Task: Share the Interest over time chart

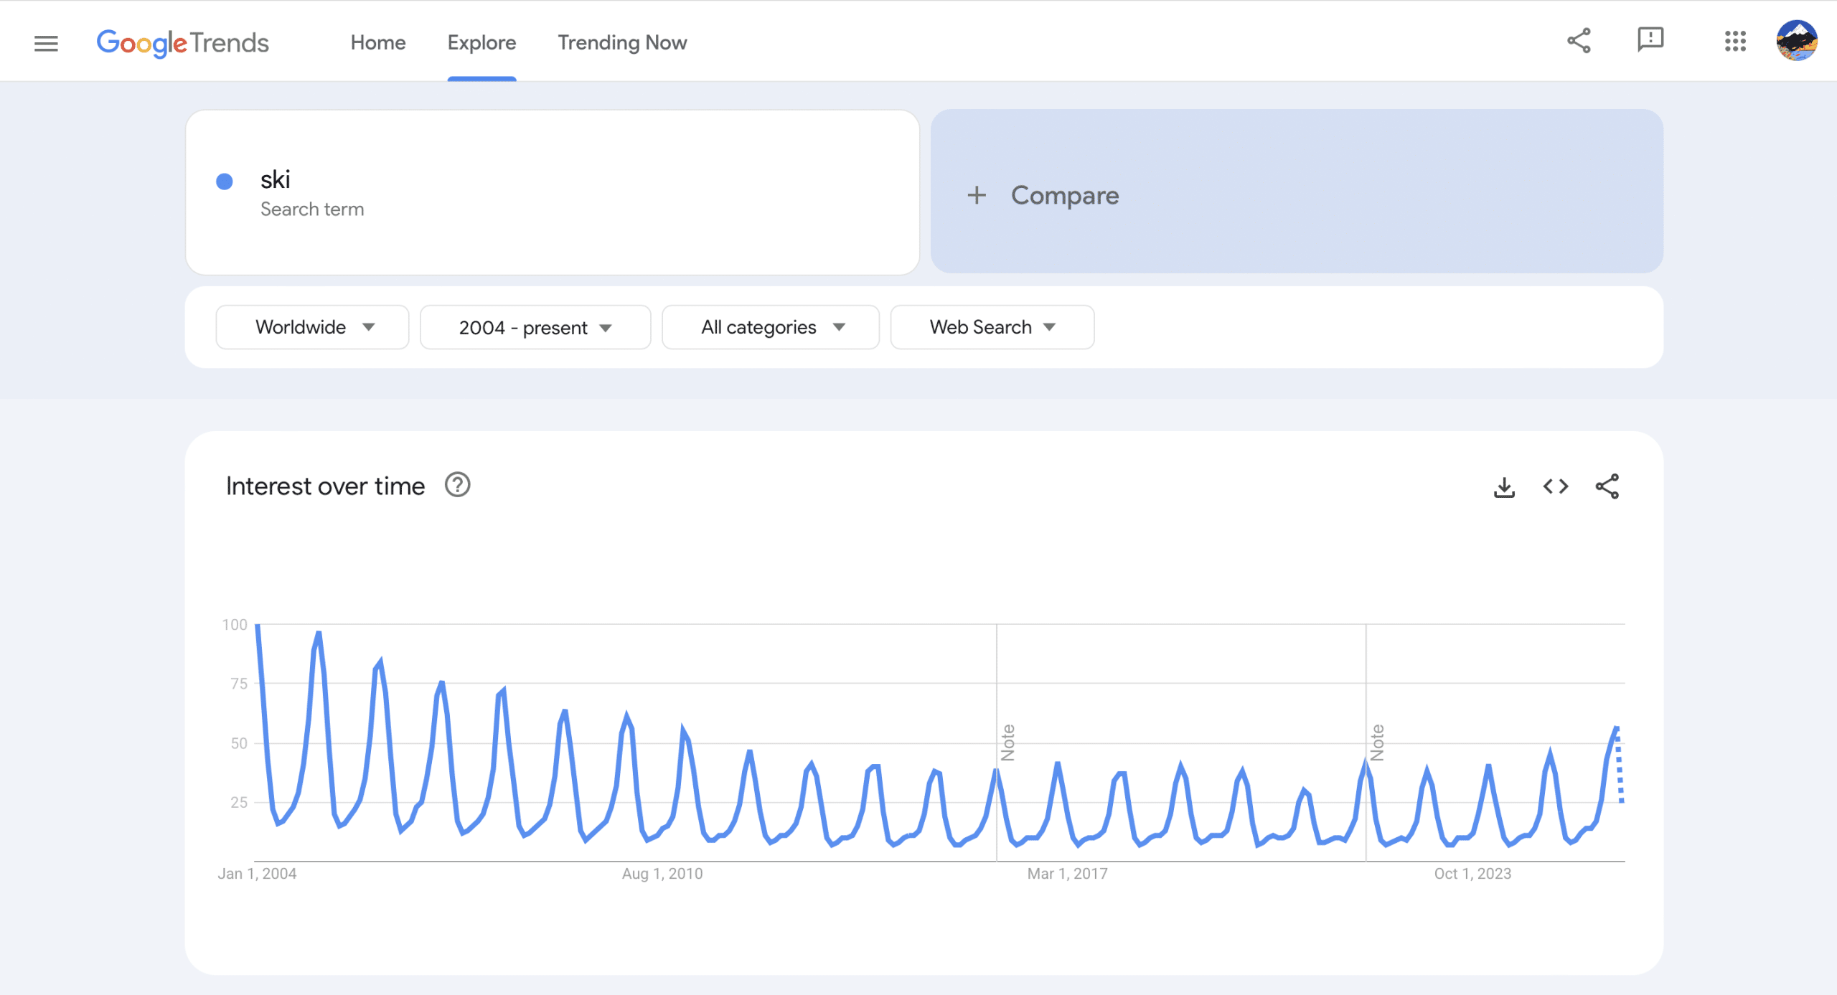Action: [x=1607, y=486]
